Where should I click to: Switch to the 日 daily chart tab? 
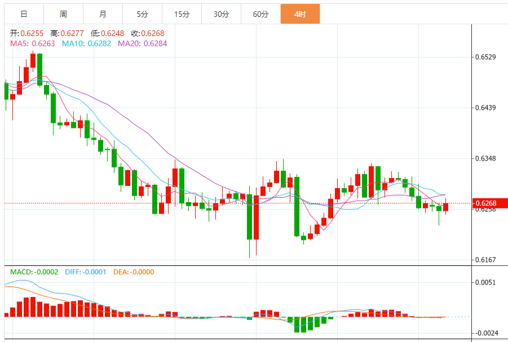(24, 14)
